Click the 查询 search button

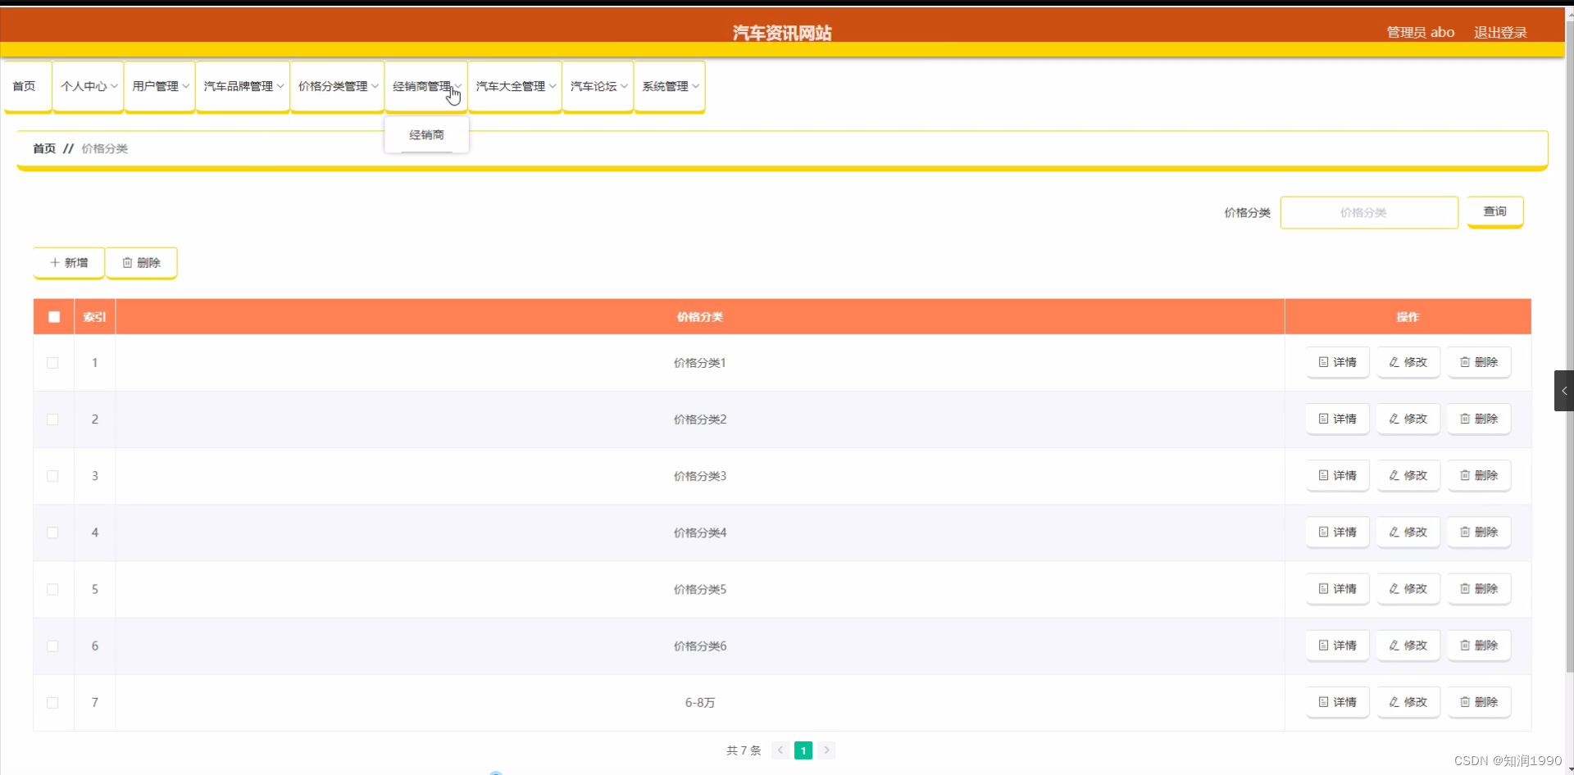click(x=1494, y=211)
